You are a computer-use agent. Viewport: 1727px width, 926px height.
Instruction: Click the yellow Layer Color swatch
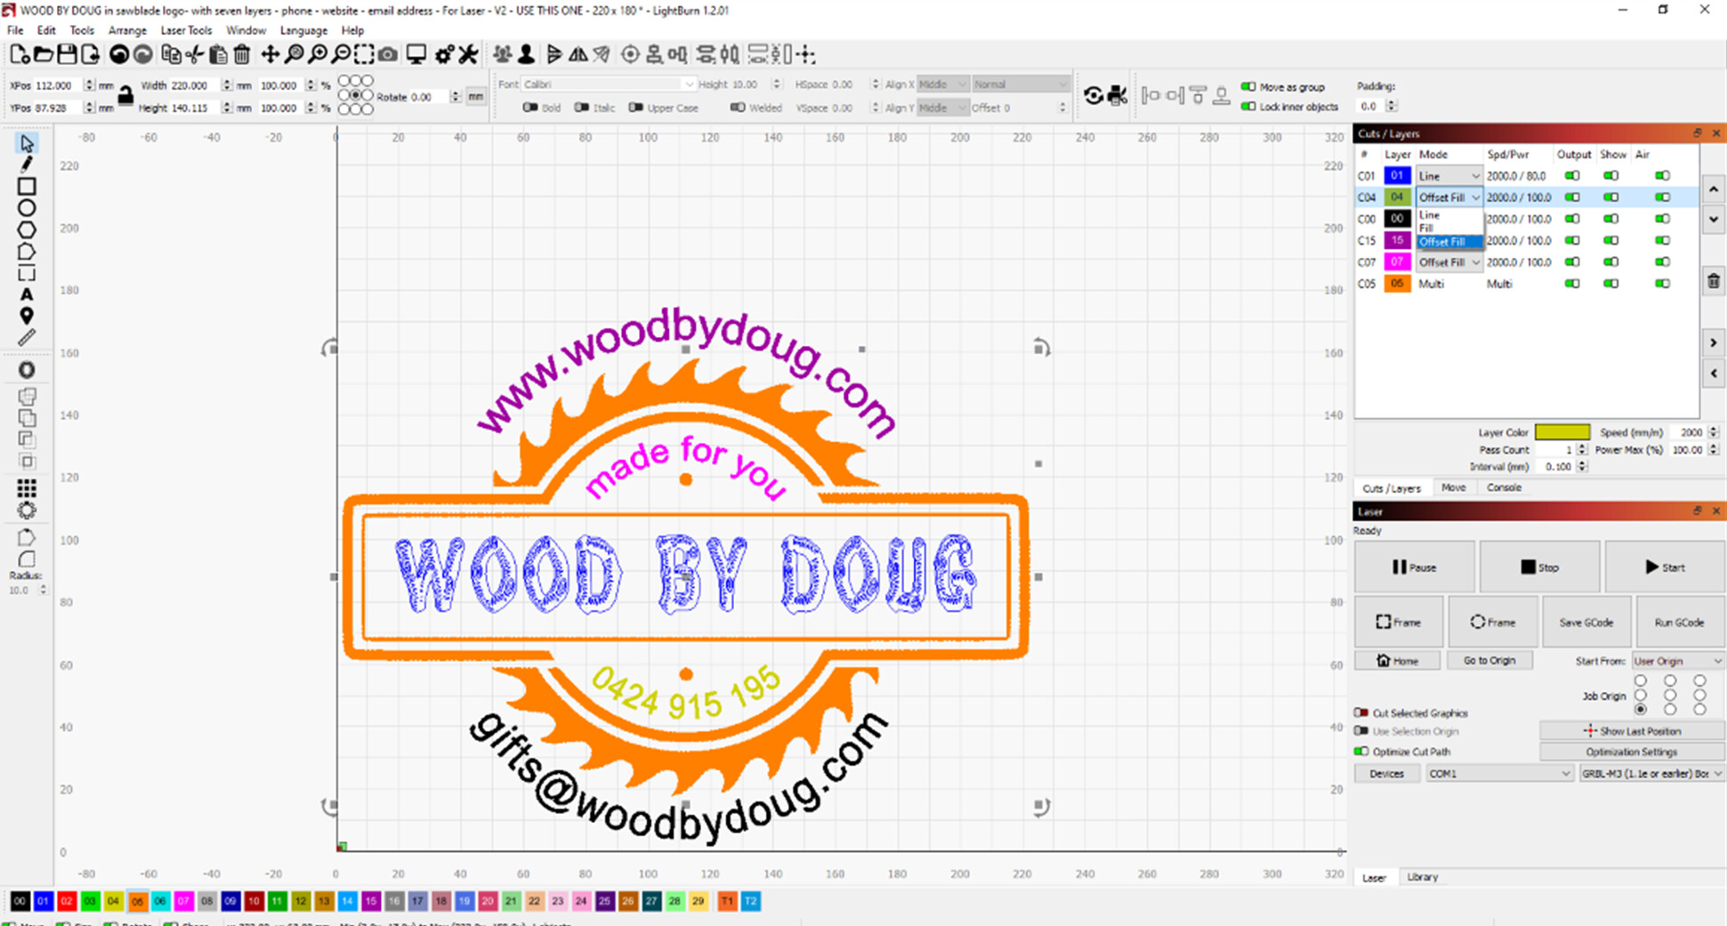[1562, 432]
